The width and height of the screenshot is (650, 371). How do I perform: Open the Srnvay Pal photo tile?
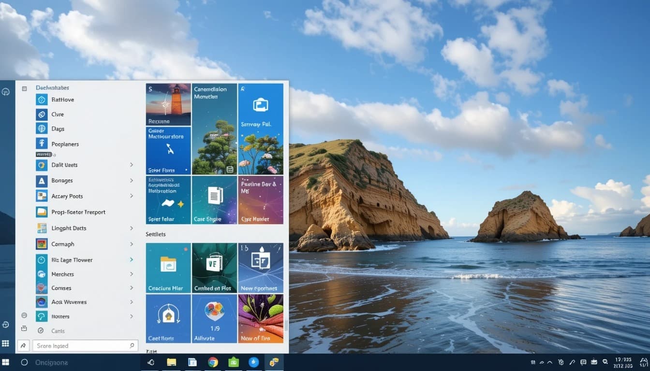click(x=261, y=129)
